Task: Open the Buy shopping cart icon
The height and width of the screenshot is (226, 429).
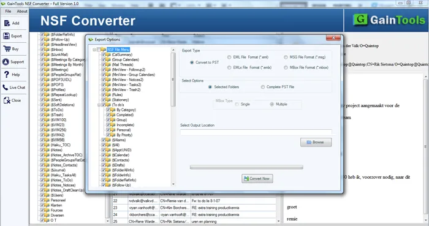Action: coord(7,48)
